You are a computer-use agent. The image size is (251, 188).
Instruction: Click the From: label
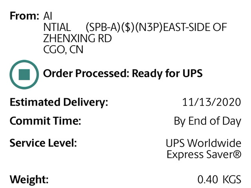point(24,16)
